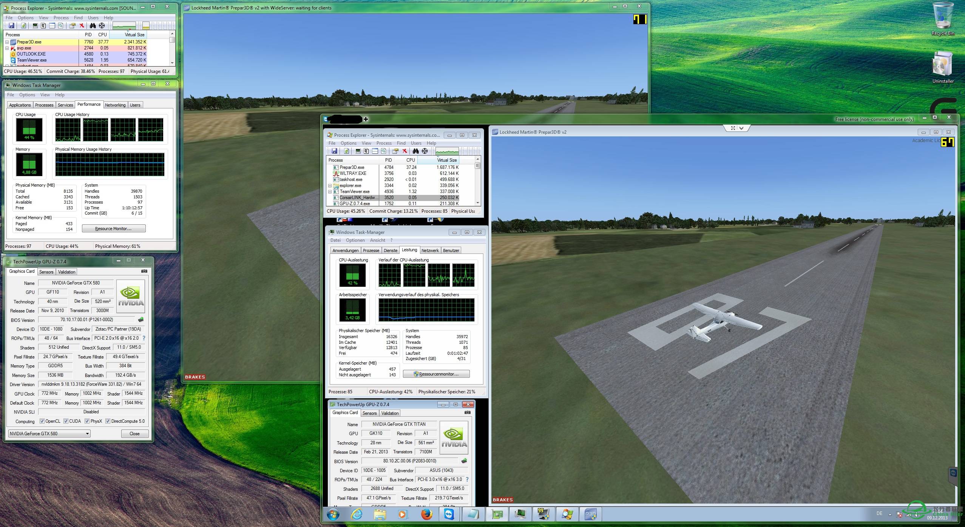Click plus button next to TeamViewer session tab
The width and height of the screenshot is (965, 527).
click(x=366, y=119)
